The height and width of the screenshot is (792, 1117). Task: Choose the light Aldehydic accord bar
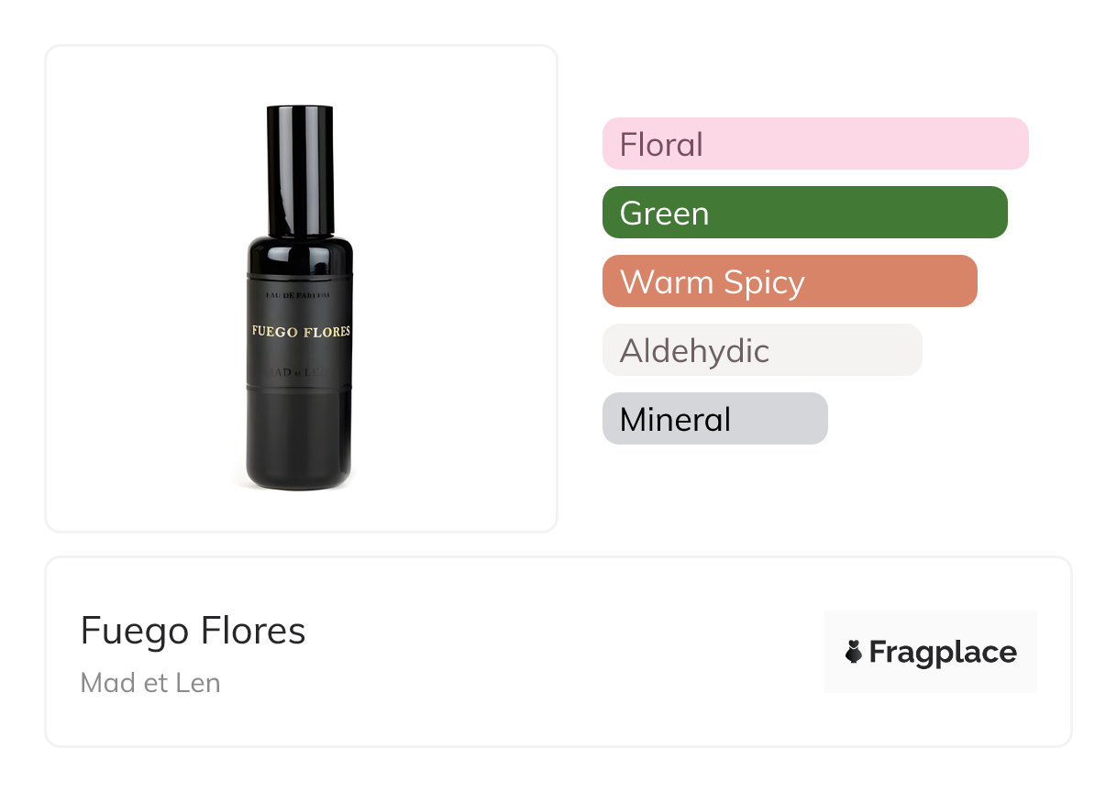[x=761, y=350]
